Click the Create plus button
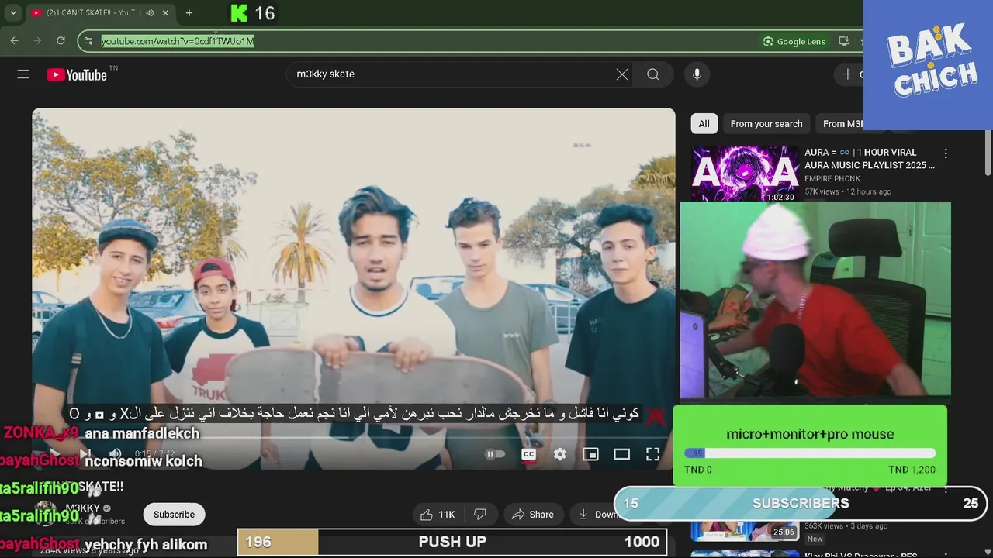This screenshot has width=993, height=558. pyautogui.click(x=848, y=74)
